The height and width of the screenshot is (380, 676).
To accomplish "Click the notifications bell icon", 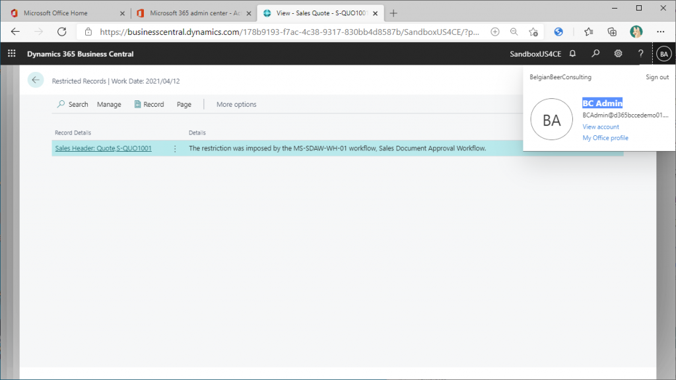I will 572,53.
